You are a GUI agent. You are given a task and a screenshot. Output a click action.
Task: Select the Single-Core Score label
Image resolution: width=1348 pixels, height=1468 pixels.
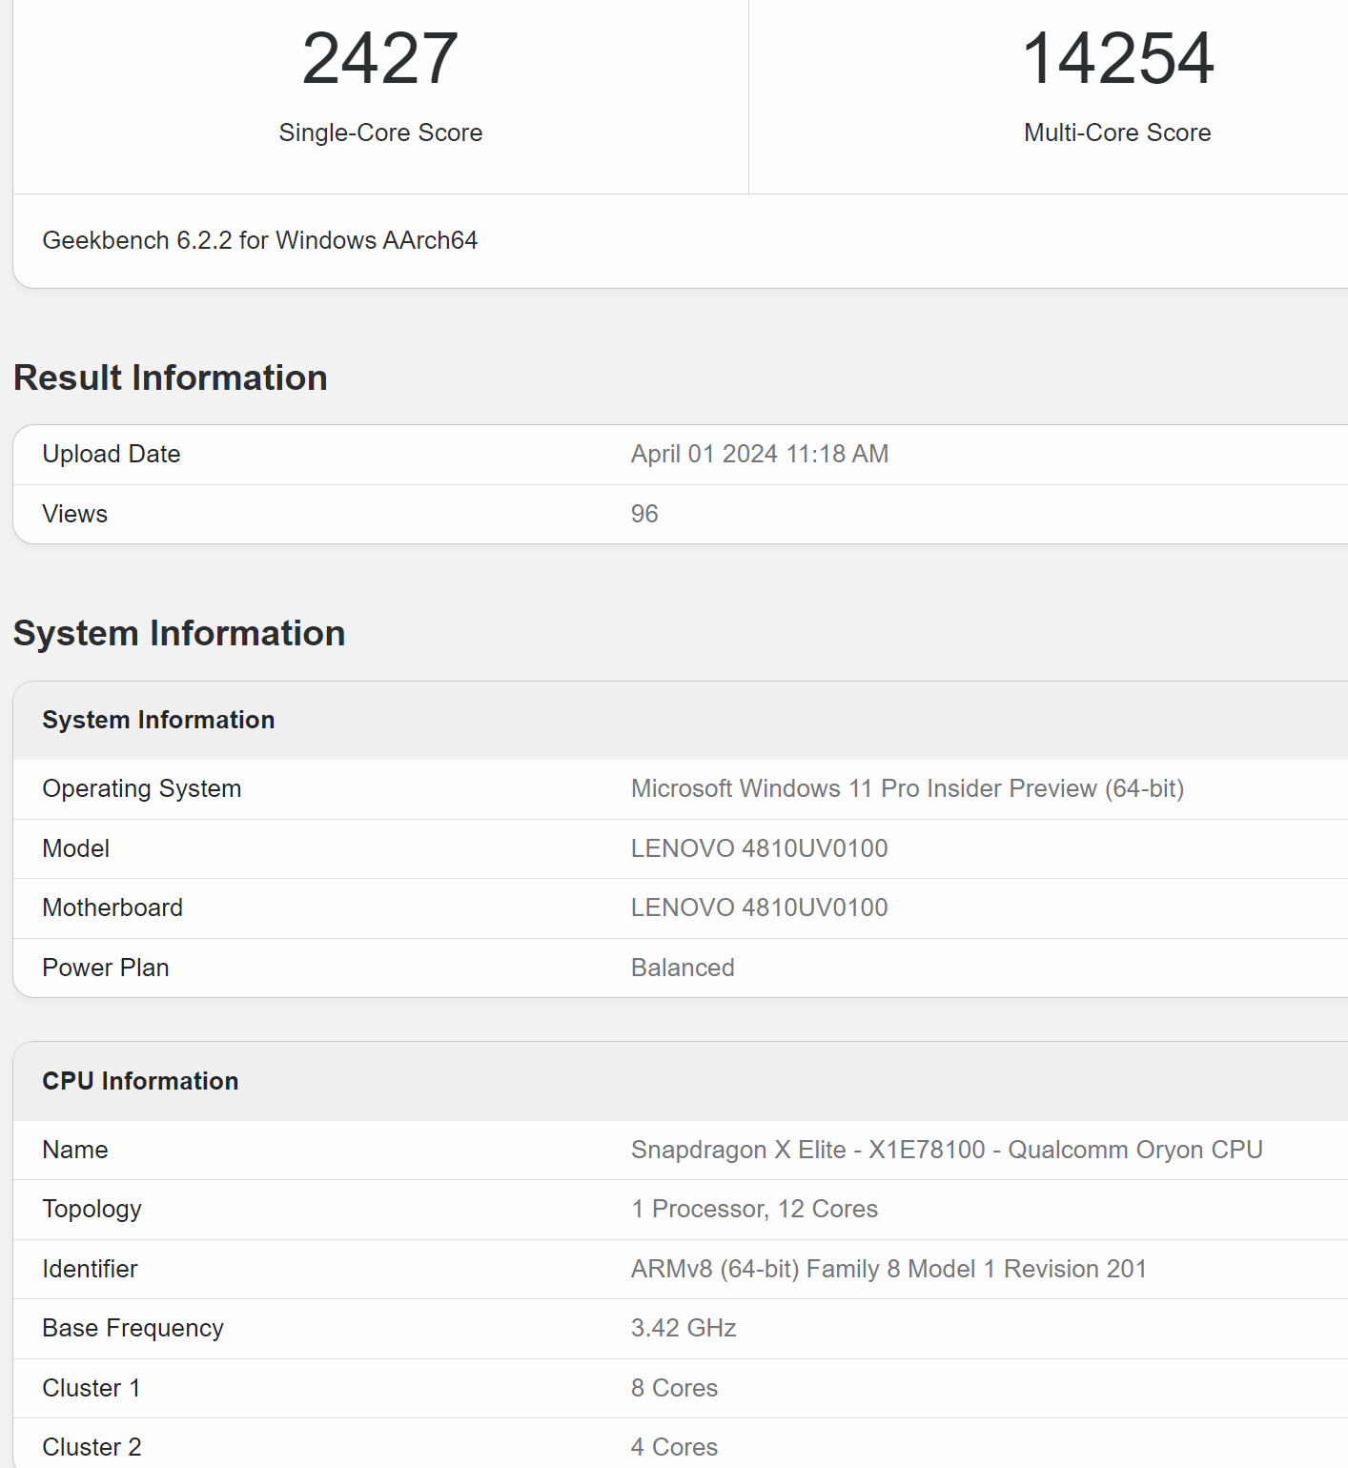coord(380,133)
